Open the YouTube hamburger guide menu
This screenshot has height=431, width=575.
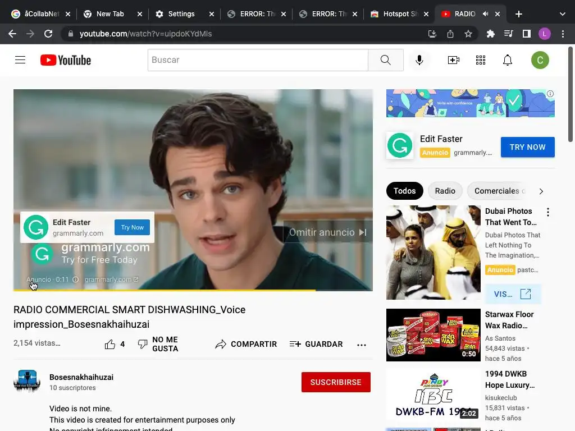point(20,59)
